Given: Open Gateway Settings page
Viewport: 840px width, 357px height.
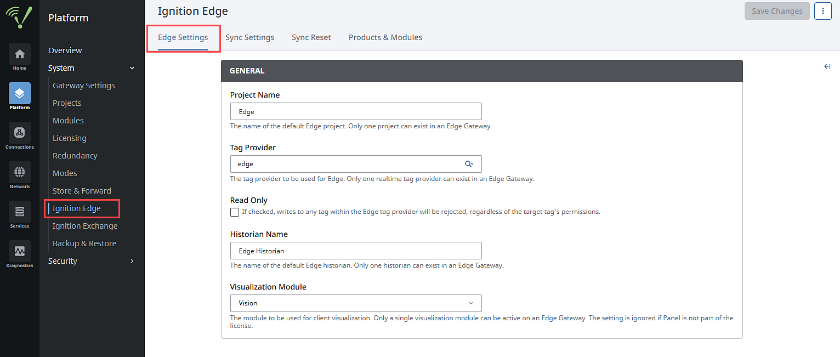Looking at the screenshot, I should [84, 86].
